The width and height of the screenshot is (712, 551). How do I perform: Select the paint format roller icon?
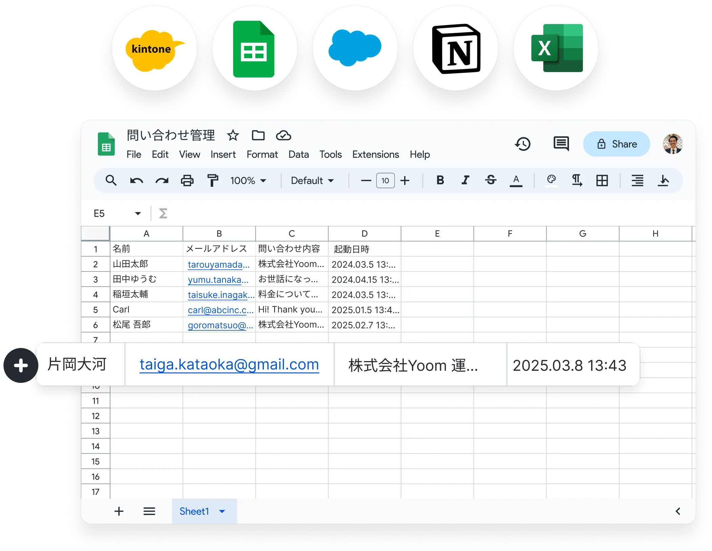click(x=212, y=180)
